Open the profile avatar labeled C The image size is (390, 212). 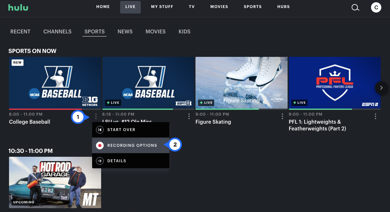point(376,7)
